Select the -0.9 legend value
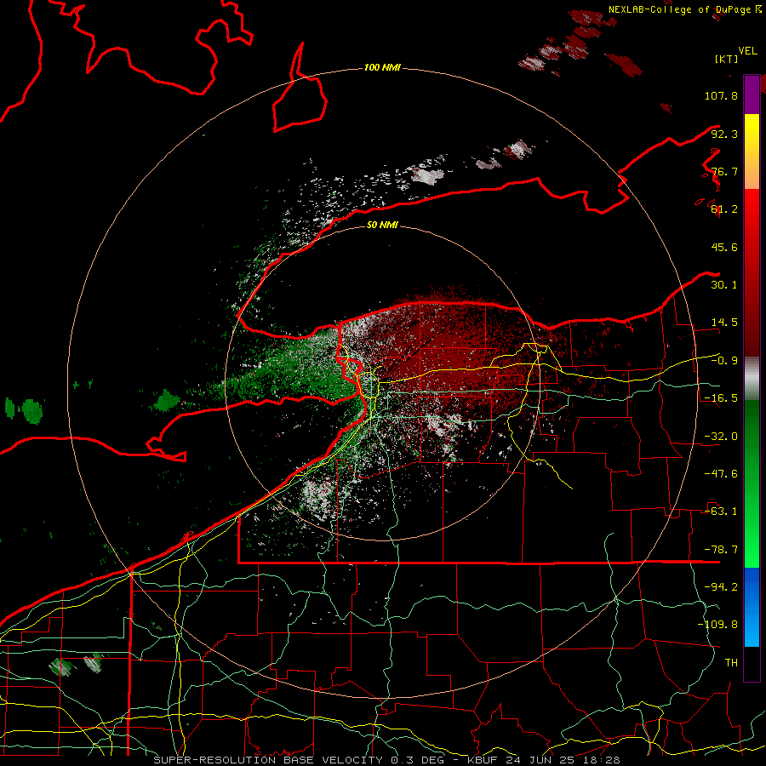Screen dimensions: 766x766 click(x=724, y=360)
